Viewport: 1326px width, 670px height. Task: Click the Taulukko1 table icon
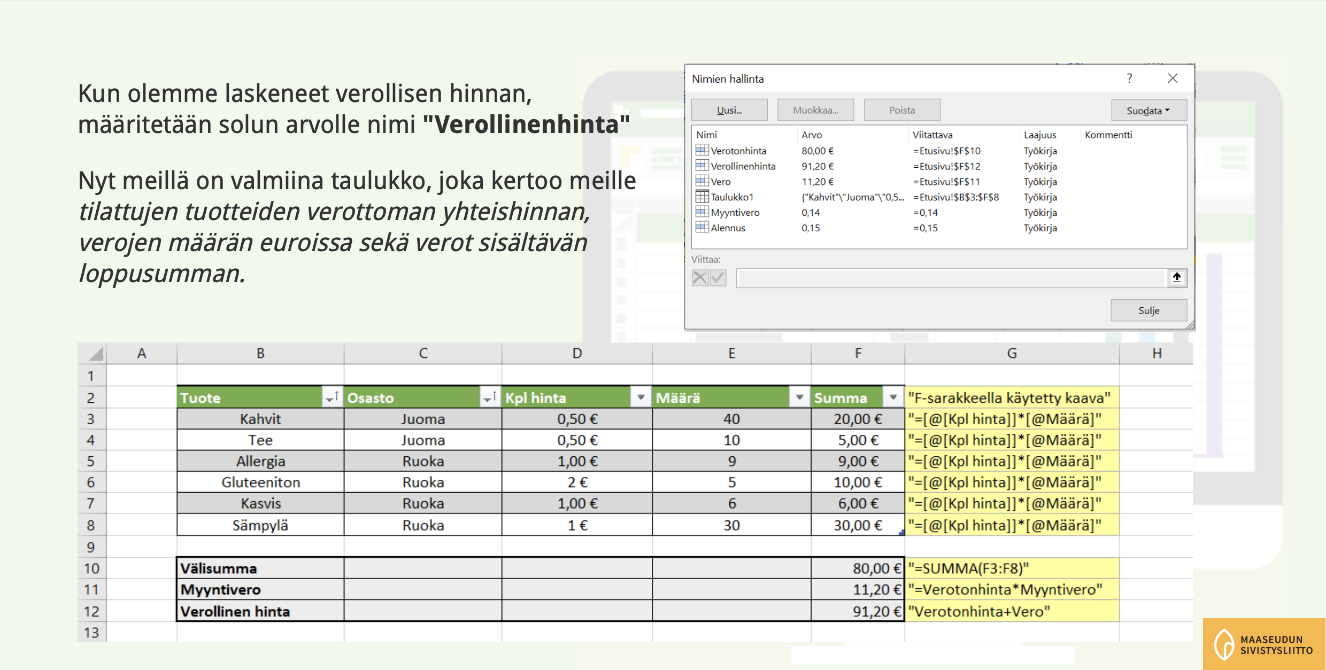coord(702,197)
